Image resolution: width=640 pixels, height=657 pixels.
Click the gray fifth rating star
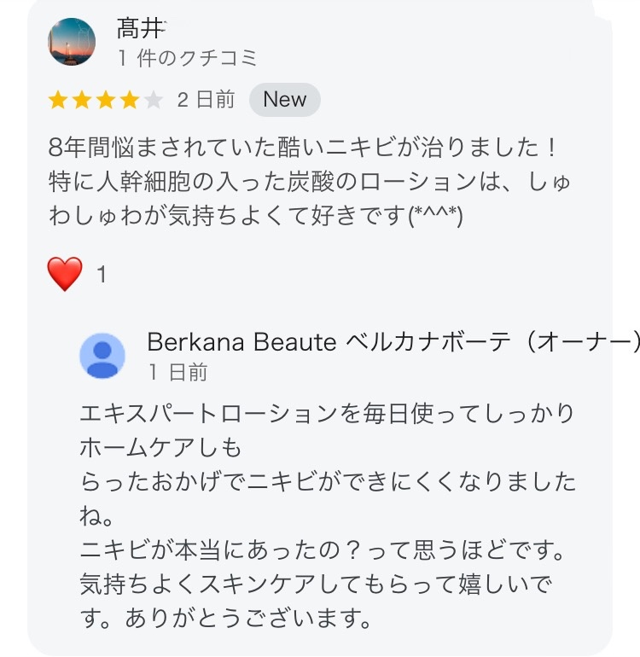(154, 101)
